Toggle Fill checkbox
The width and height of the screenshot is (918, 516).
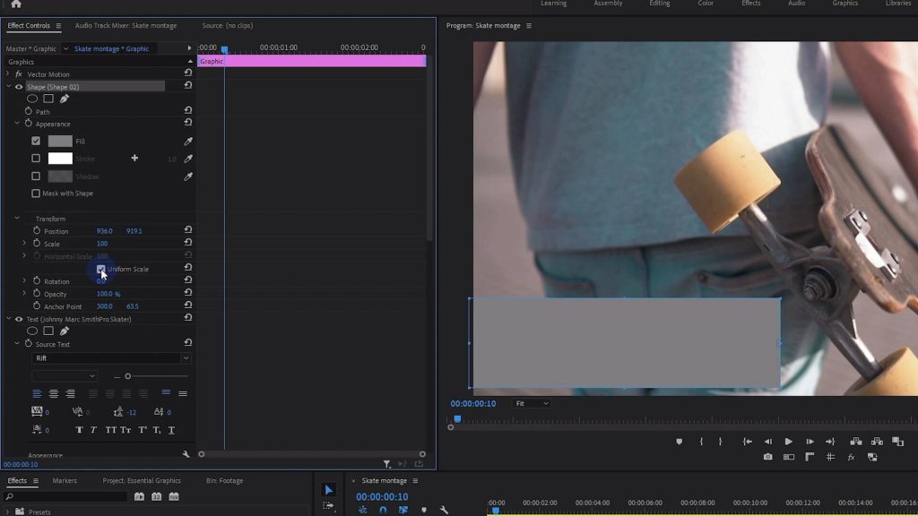click(x=36, y=141)
